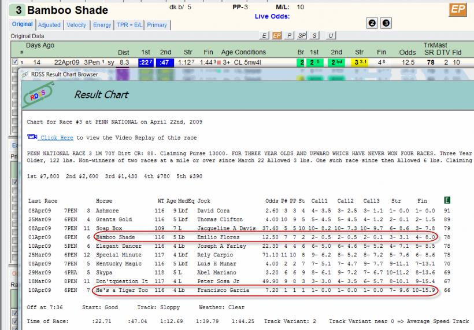Open the TPR + E/L tab
Viewport: 474px width, 330px height.
(x=129, y=25)
